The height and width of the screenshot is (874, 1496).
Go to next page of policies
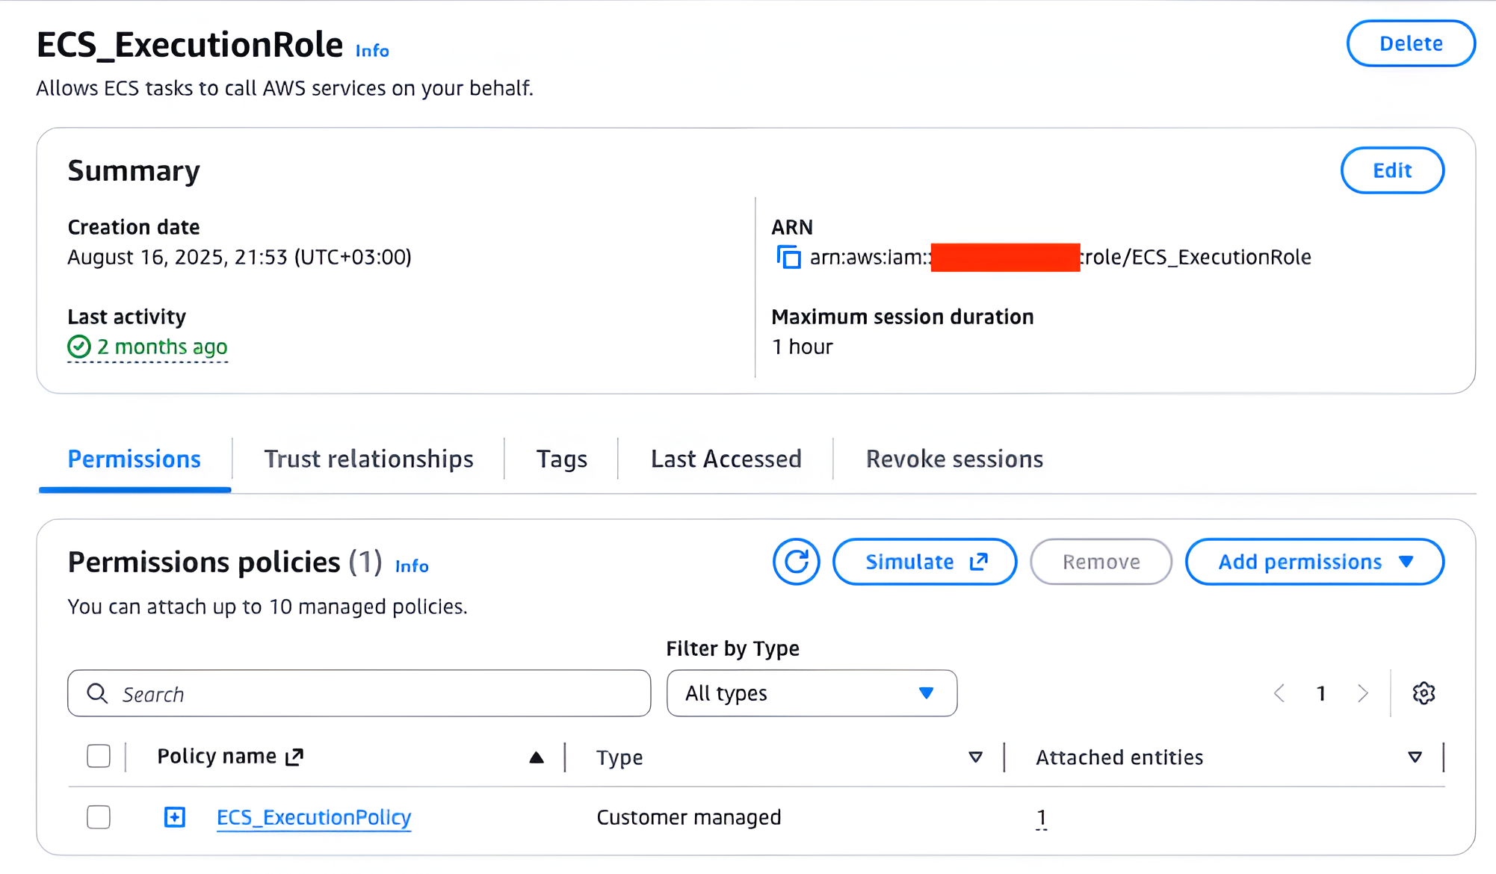click(1363, 693)
